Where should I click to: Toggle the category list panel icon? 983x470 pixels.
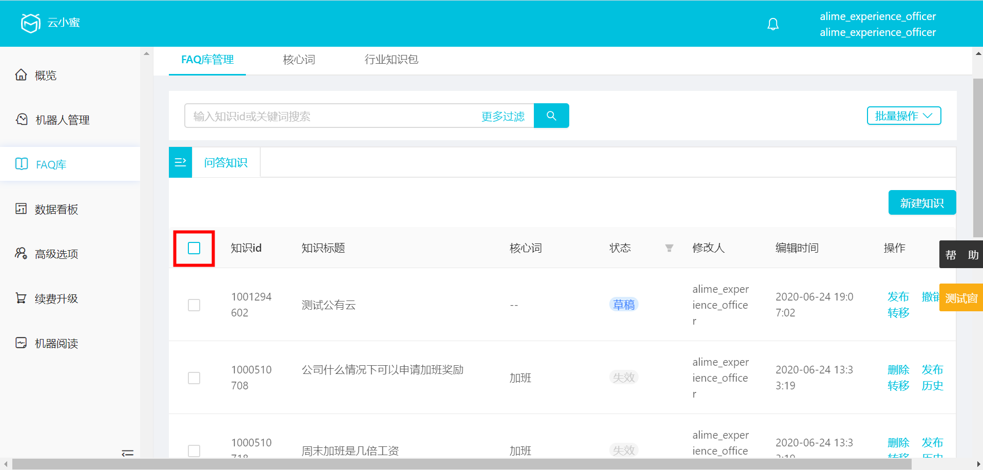(x=180, y=162)
